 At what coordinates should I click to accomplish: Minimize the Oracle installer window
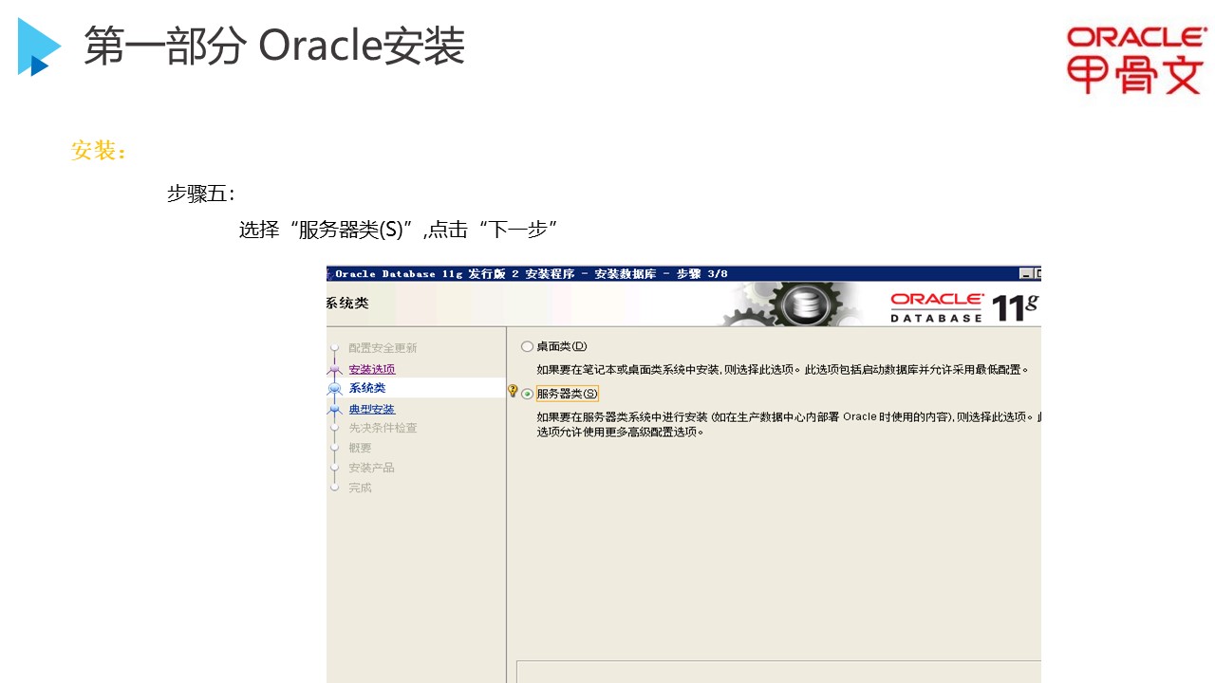tap(1026, 274)
